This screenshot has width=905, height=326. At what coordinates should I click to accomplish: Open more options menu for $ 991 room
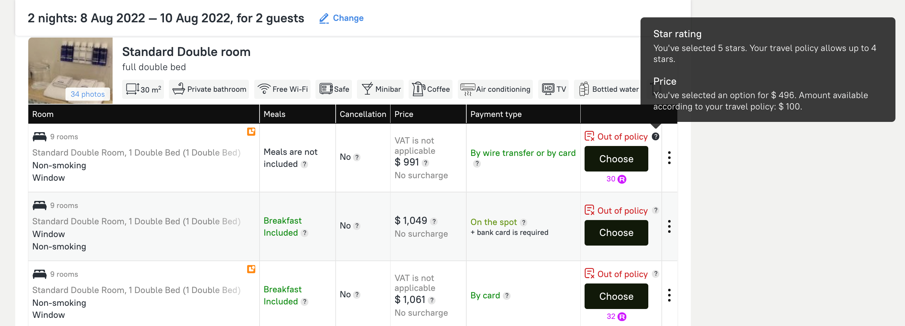coord(669,158)
